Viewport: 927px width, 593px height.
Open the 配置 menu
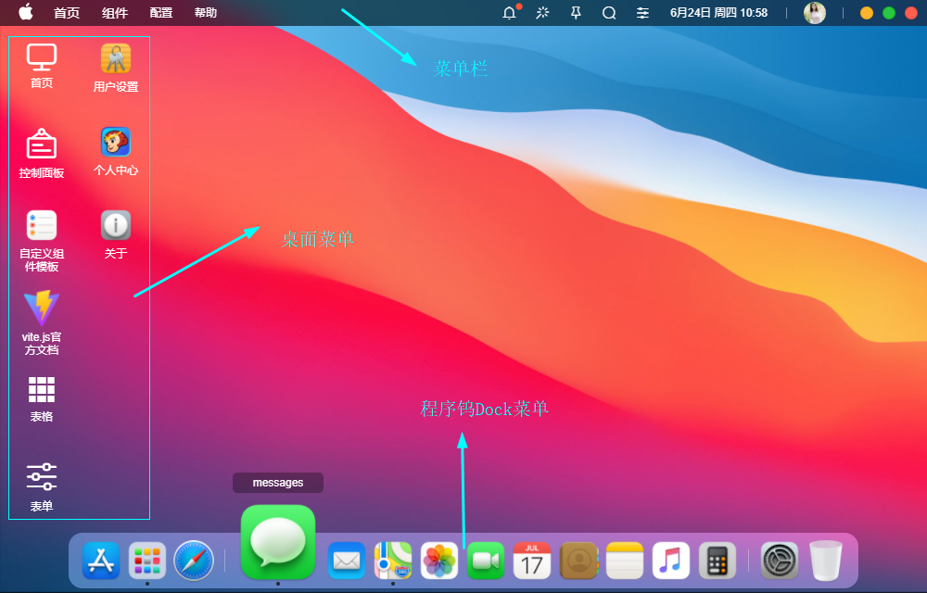click(x=160, y=13)
